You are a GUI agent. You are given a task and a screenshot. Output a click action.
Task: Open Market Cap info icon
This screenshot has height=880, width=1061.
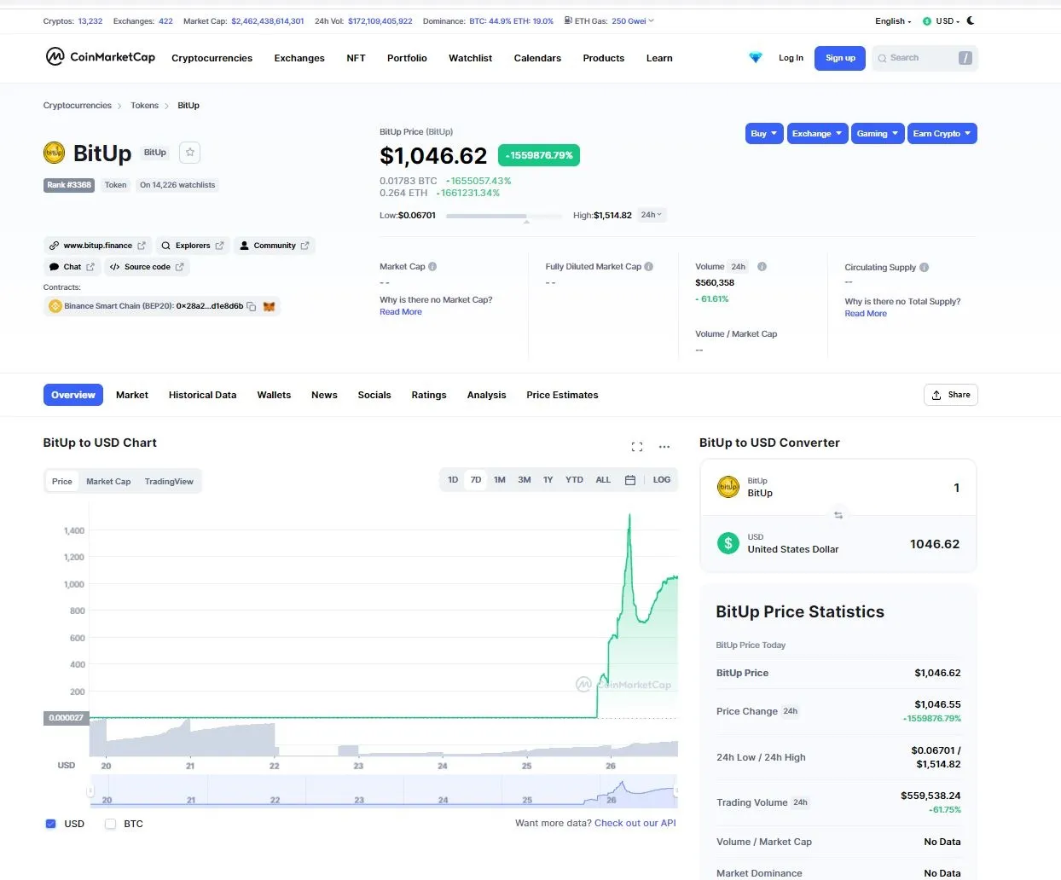pyautogui.click(x=432, y=266)
